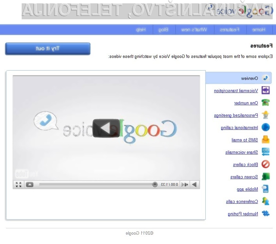Click the Personalized greetings person icon
This screenshot has height=244, width=276.
265,115
